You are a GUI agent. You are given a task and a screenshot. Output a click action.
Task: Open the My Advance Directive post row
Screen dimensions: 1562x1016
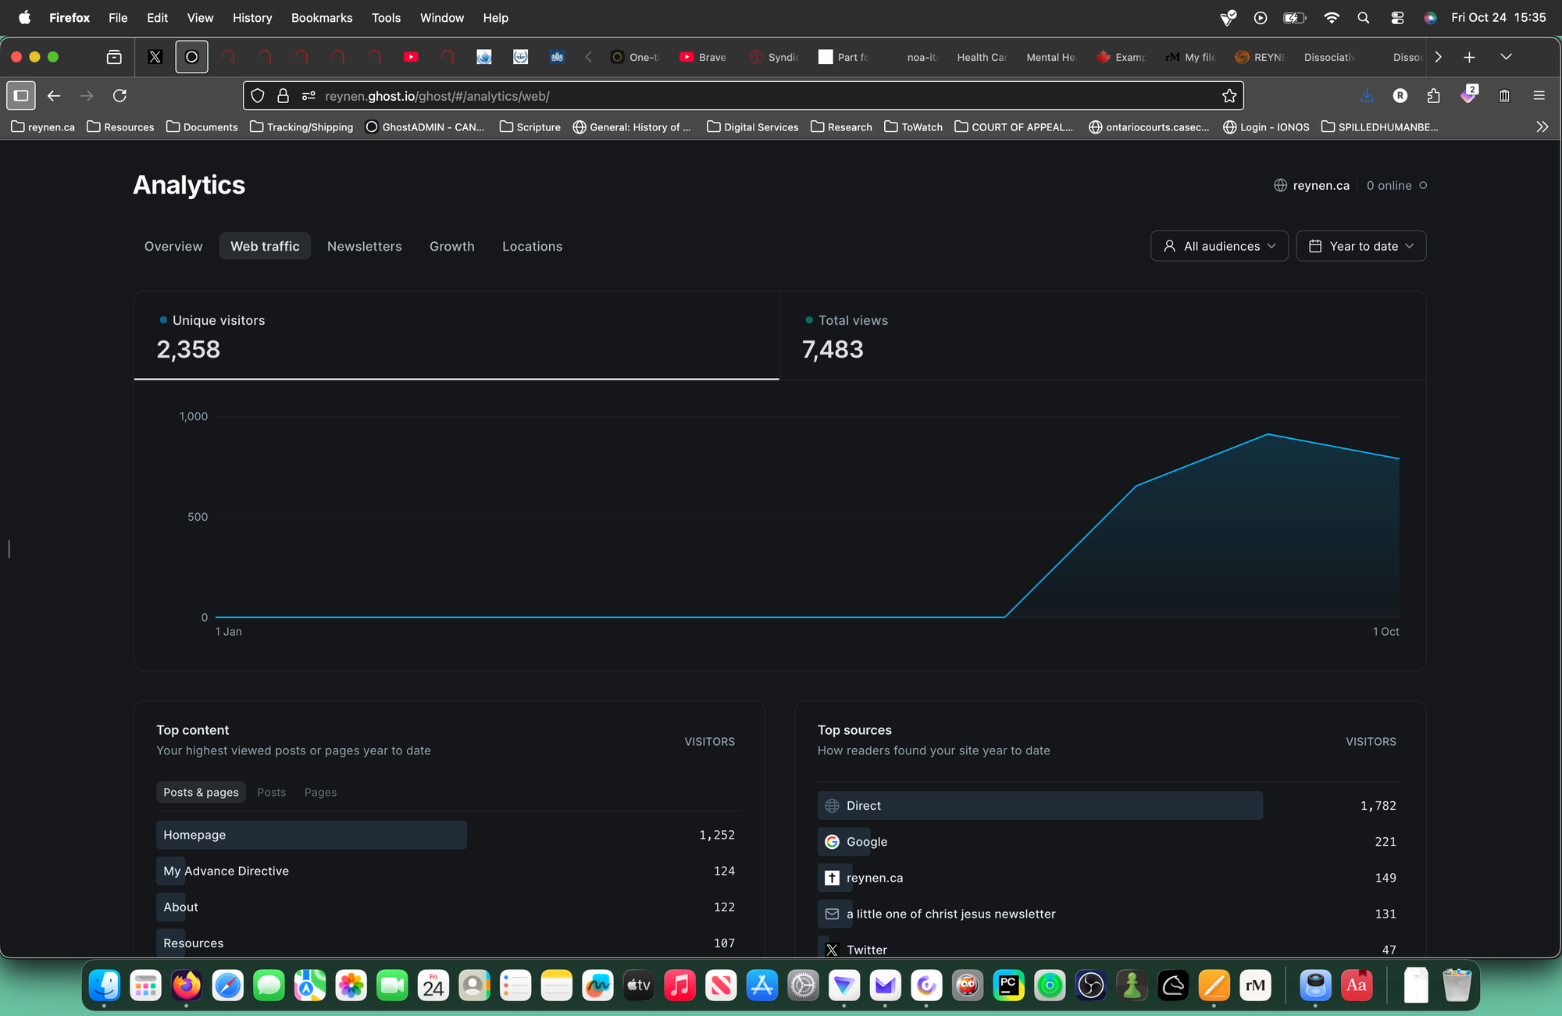click(226, 871)
